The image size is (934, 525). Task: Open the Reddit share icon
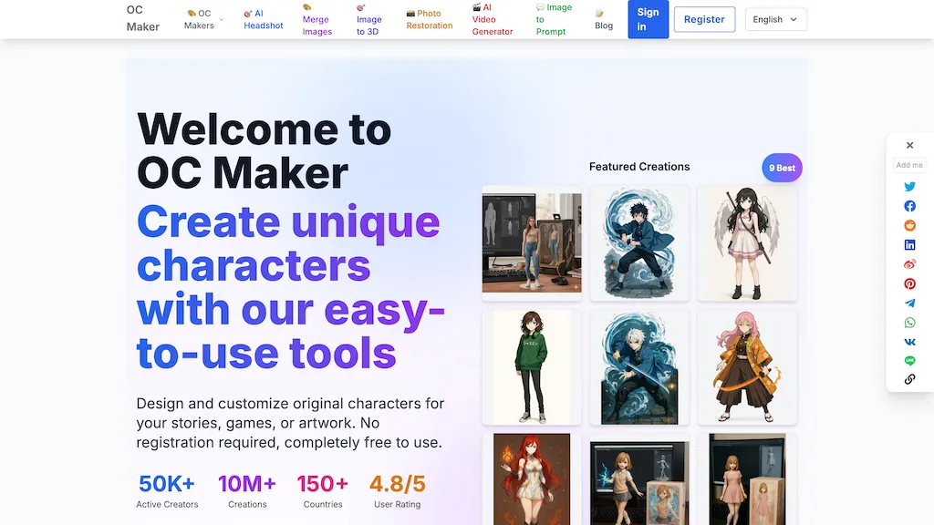tap(909, 225)
